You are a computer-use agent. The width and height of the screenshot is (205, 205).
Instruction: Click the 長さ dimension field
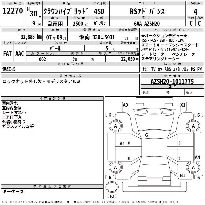pyautogui.click(x=153, y=92)
